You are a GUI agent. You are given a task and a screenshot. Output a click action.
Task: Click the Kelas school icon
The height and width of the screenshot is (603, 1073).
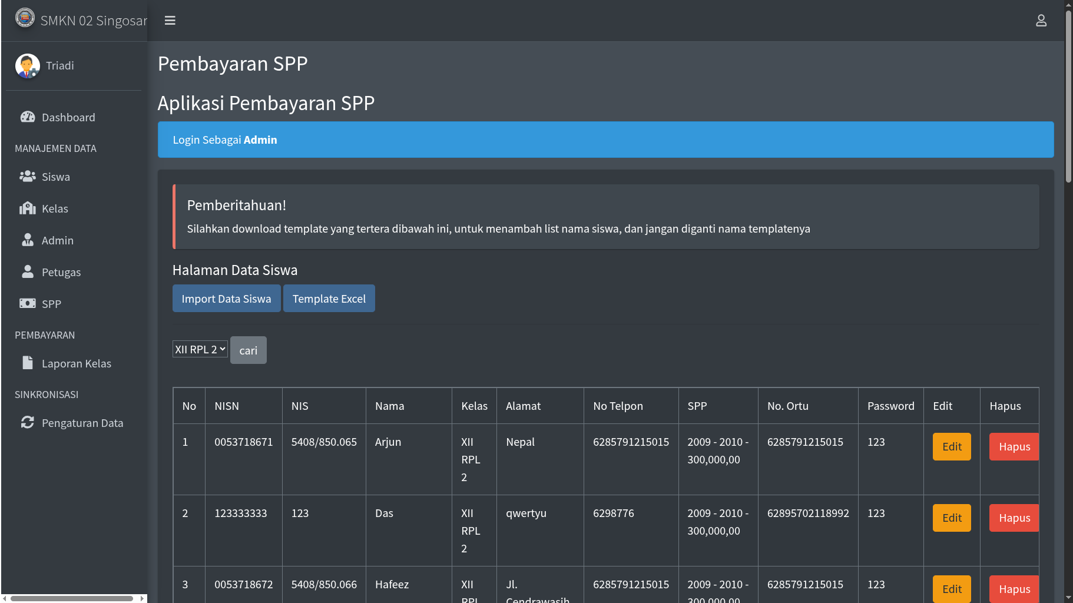28,208
